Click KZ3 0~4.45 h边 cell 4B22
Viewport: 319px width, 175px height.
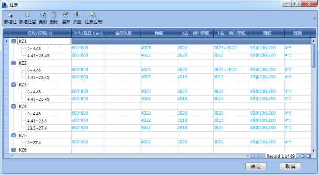pyautogui.click(x=232, y=92)
